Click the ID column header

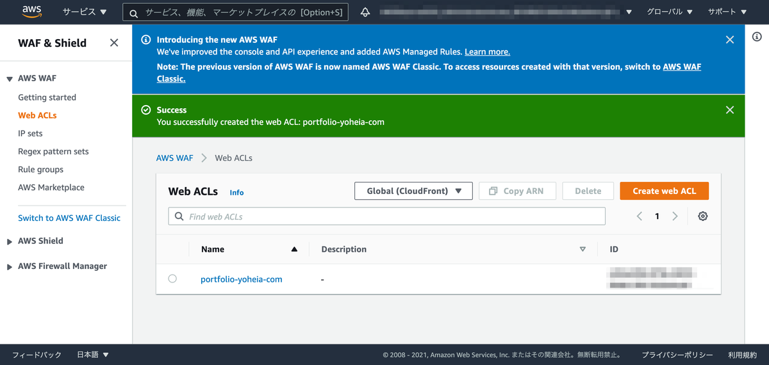click(x=614, y=249)
